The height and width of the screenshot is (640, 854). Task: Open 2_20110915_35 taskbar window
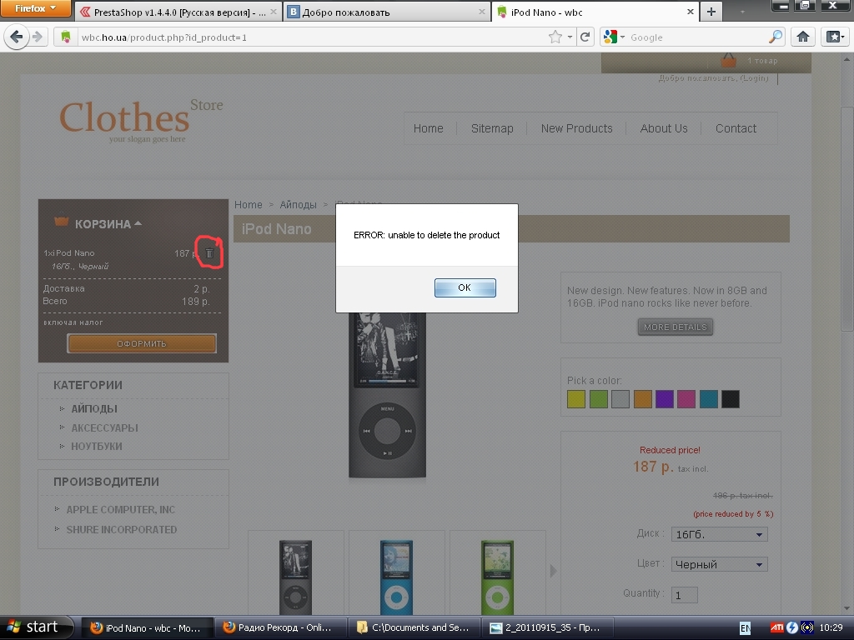tap(548, 627)
